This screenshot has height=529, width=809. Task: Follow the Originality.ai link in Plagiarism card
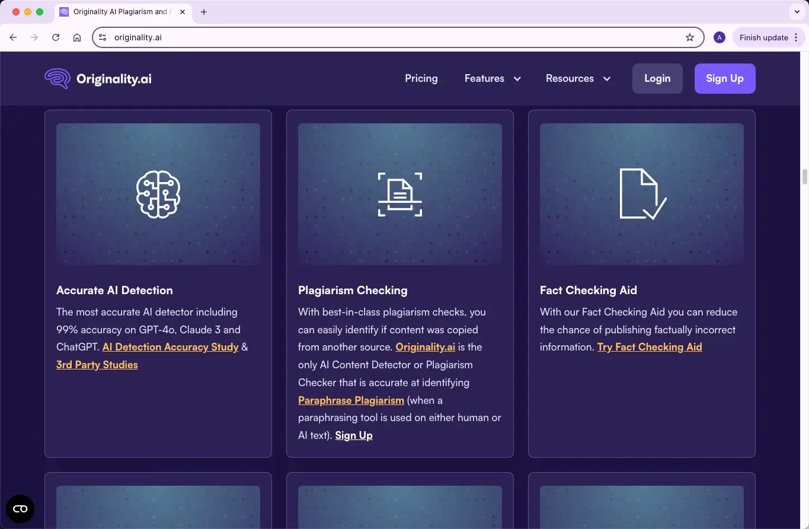426,347
